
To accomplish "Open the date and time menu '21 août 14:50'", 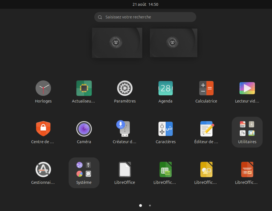I will coord(145,4).
